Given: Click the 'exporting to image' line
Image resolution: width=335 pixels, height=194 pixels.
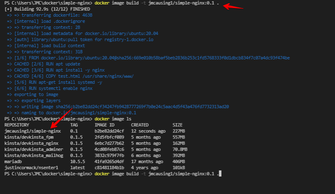Looking at the screenshot, I should coord(33,94).
